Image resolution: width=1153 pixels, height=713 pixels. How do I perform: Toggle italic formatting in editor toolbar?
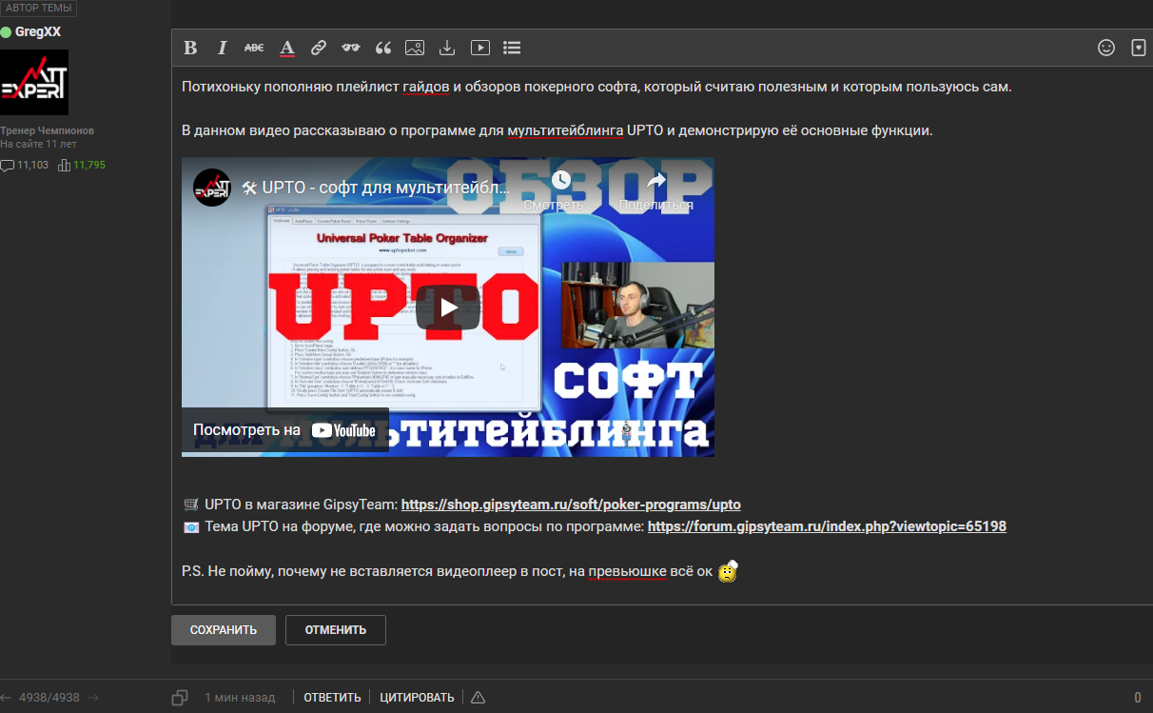tap(223, 48)
